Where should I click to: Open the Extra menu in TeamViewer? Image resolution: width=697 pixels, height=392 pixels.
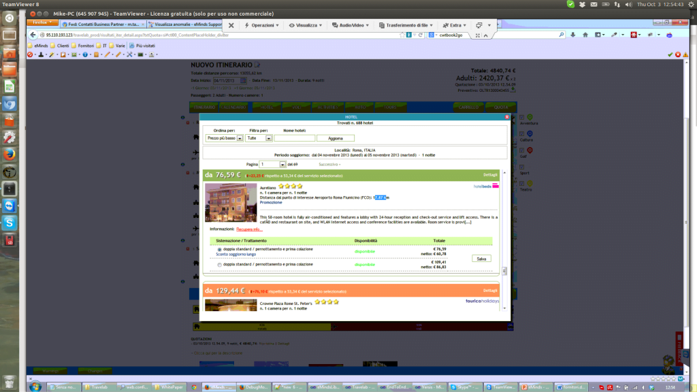[454, 25]
